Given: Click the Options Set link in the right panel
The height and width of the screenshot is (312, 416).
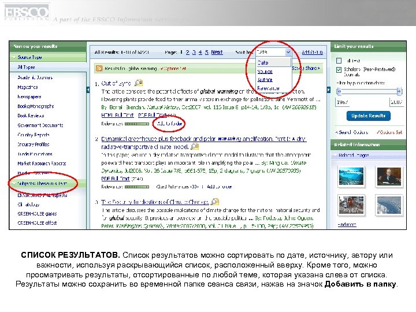Looking at the screenshot, I should click(389, 132).
